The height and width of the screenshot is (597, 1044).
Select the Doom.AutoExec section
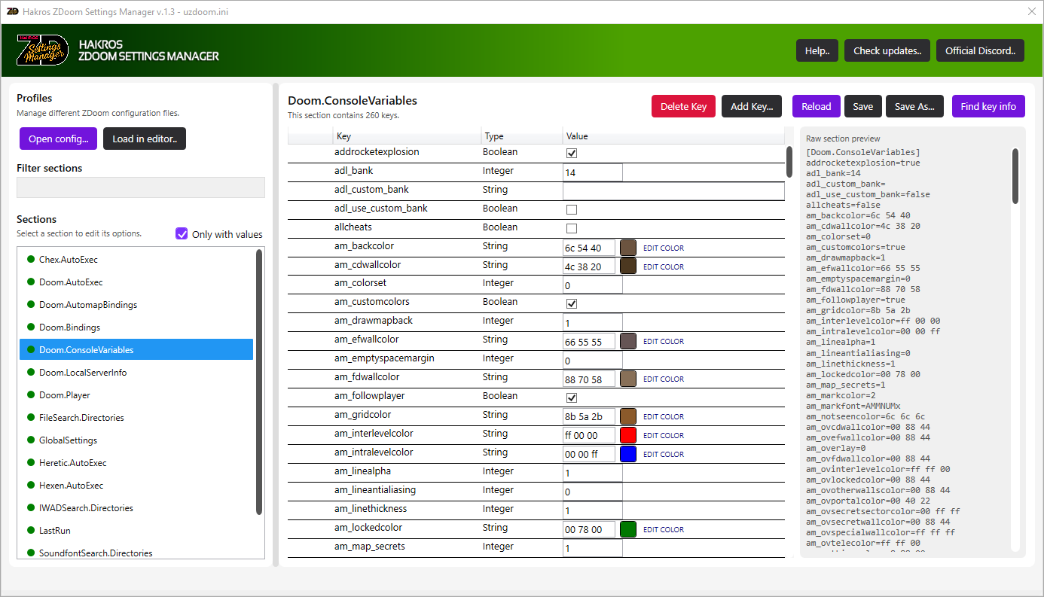pyautogui.click(x=136, y=282)
